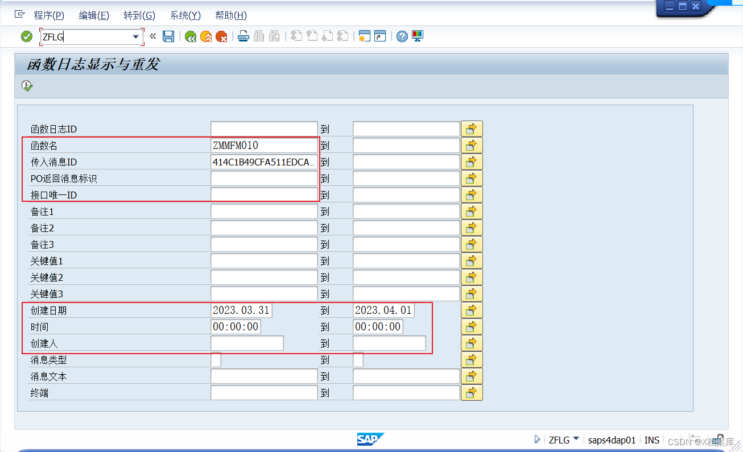Viewport: 743px width, 452px height.
Task: Click the Save diskette icon
Action: pos(168,36)
